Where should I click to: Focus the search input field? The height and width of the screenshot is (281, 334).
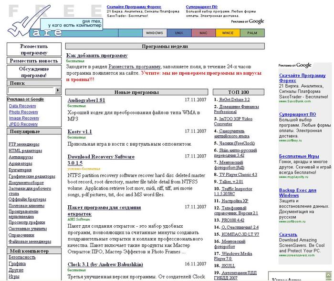coord(31,90)
